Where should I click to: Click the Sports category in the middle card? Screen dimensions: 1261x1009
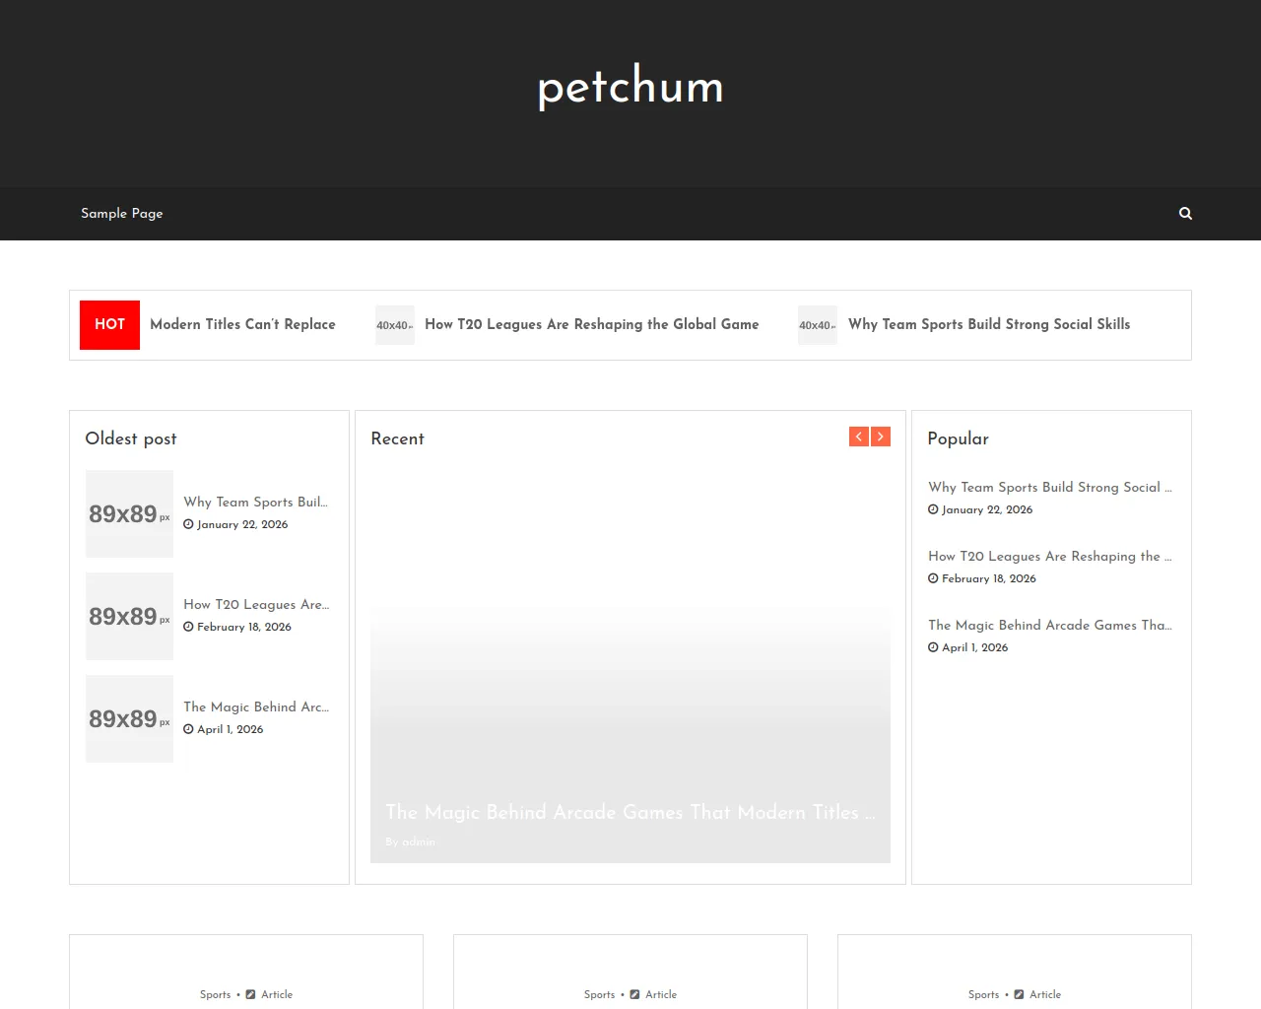[x=599, y=994]
